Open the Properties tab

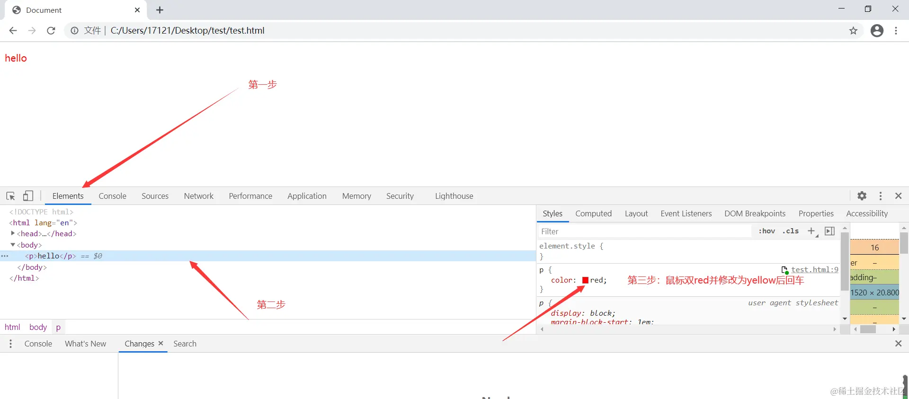pos(816,213)
